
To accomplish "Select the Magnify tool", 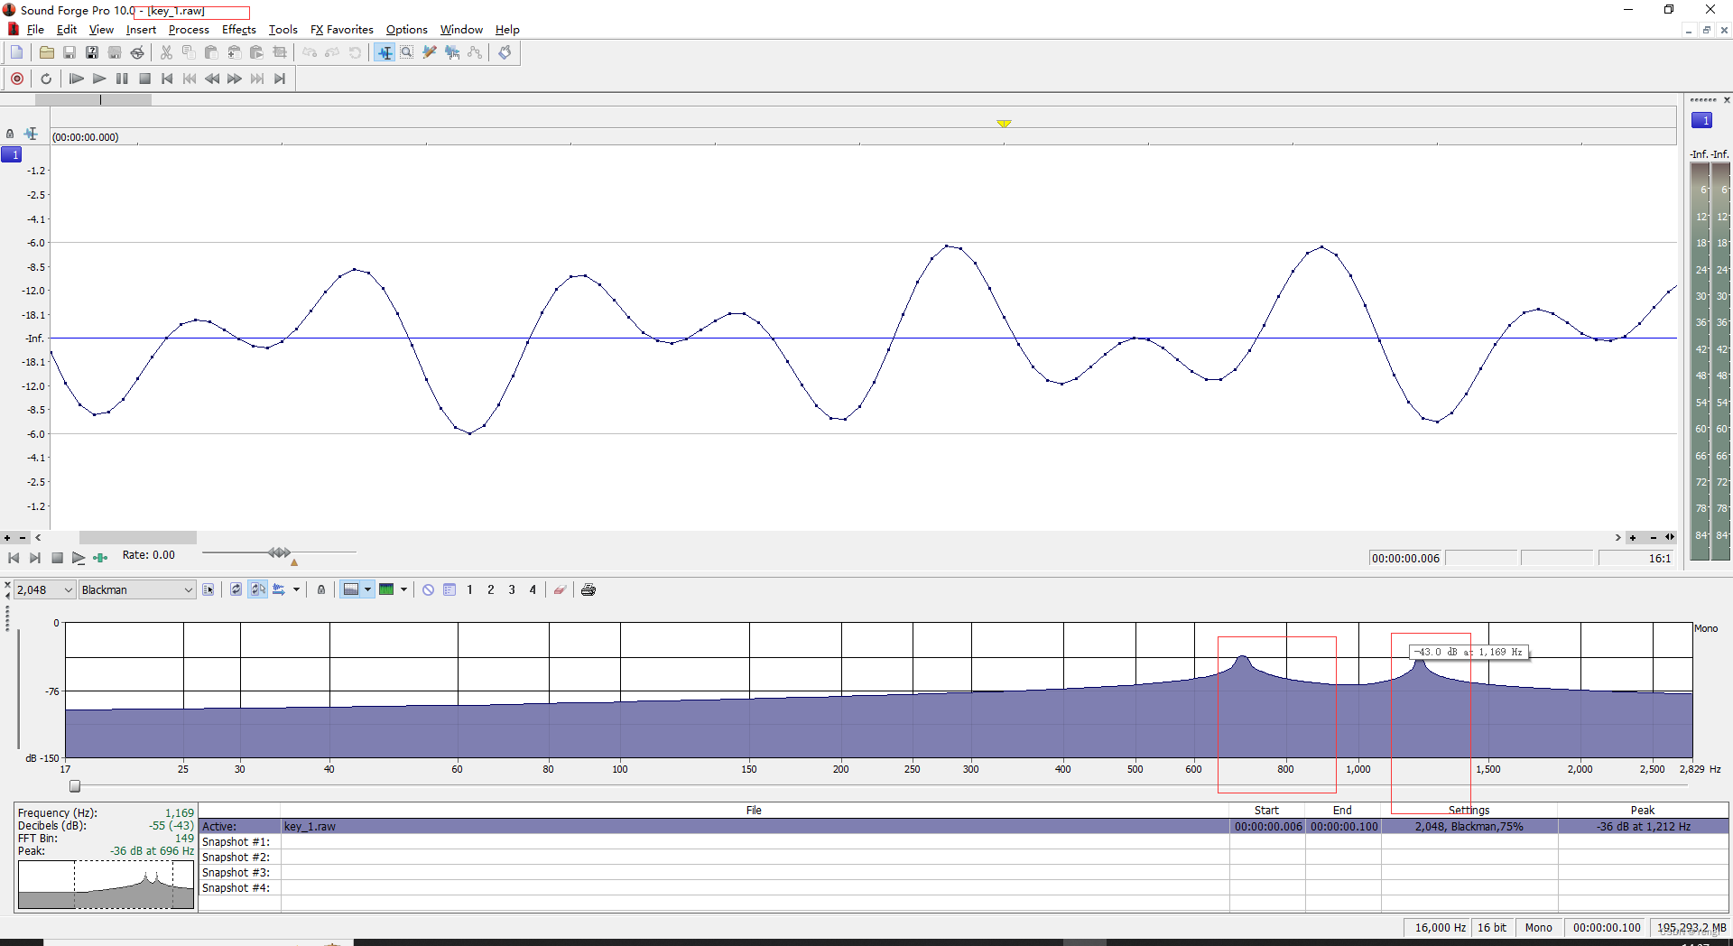I will point(407,52).
